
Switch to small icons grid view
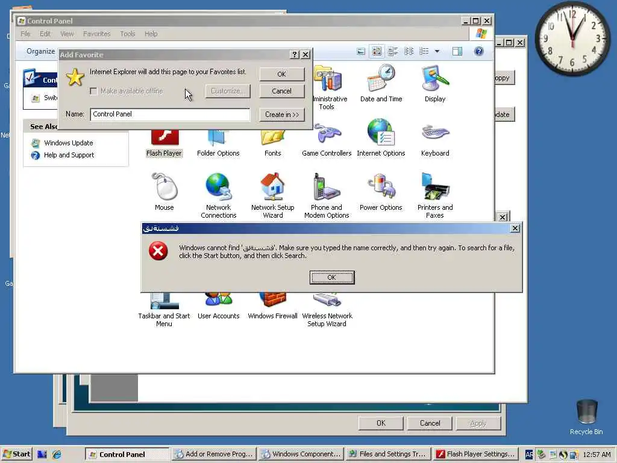click(x=409, y=51)
